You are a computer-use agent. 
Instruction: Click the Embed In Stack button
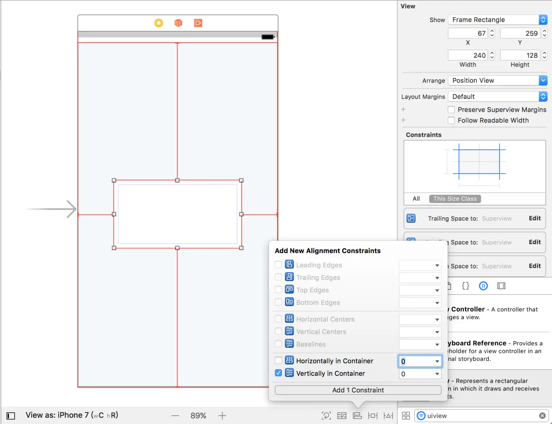coord(342,416)
